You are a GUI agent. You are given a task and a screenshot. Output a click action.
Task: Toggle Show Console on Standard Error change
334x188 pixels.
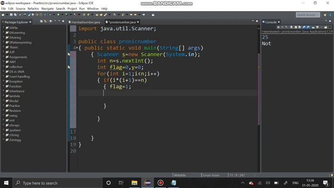click(308, 27)
